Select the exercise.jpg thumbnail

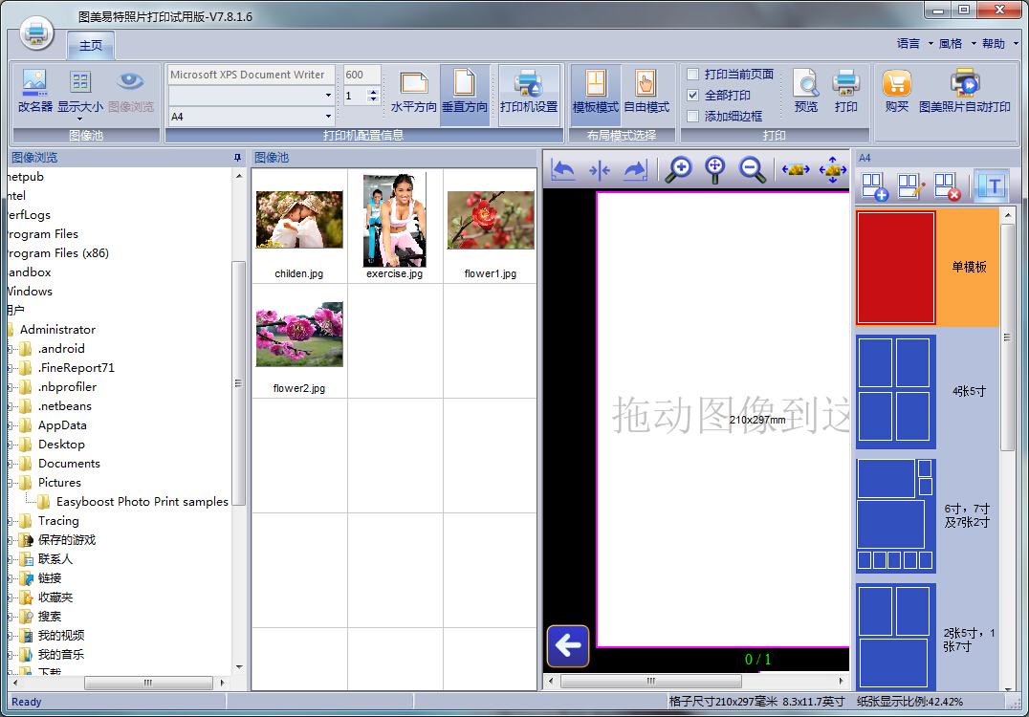(394, 228)
